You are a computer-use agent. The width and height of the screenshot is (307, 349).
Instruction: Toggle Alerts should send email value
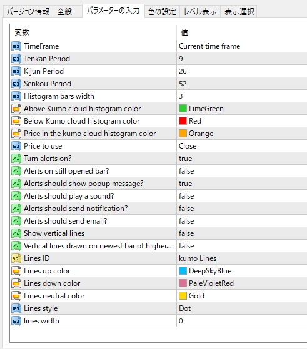(x=186, y=221)
